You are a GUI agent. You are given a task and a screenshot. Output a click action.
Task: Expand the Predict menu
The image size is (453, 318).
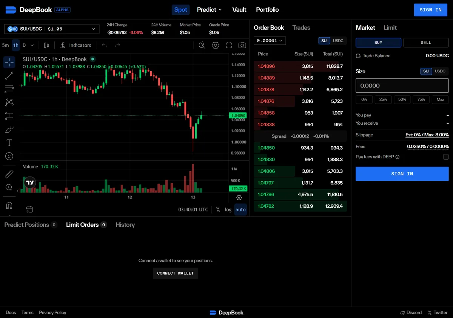[x=210, y=10]
